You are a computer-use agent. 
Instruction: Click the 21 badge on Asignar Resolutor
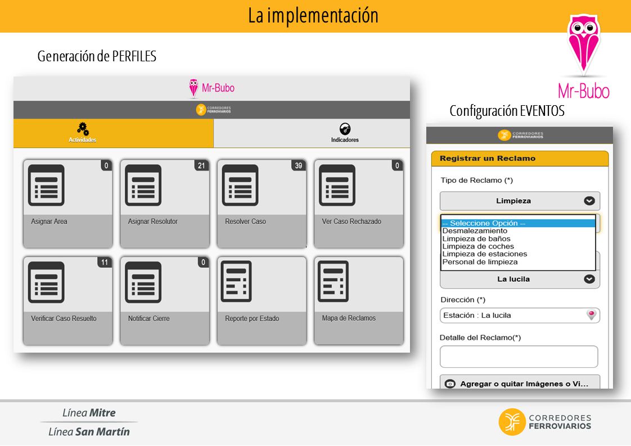pyautogui.click(x=201, y=165)
